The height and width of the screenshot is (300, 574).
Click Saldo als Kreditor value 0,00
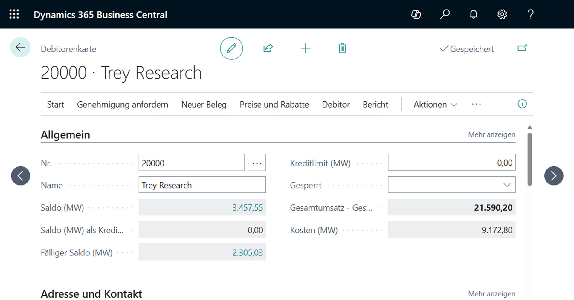click(255, 230)
